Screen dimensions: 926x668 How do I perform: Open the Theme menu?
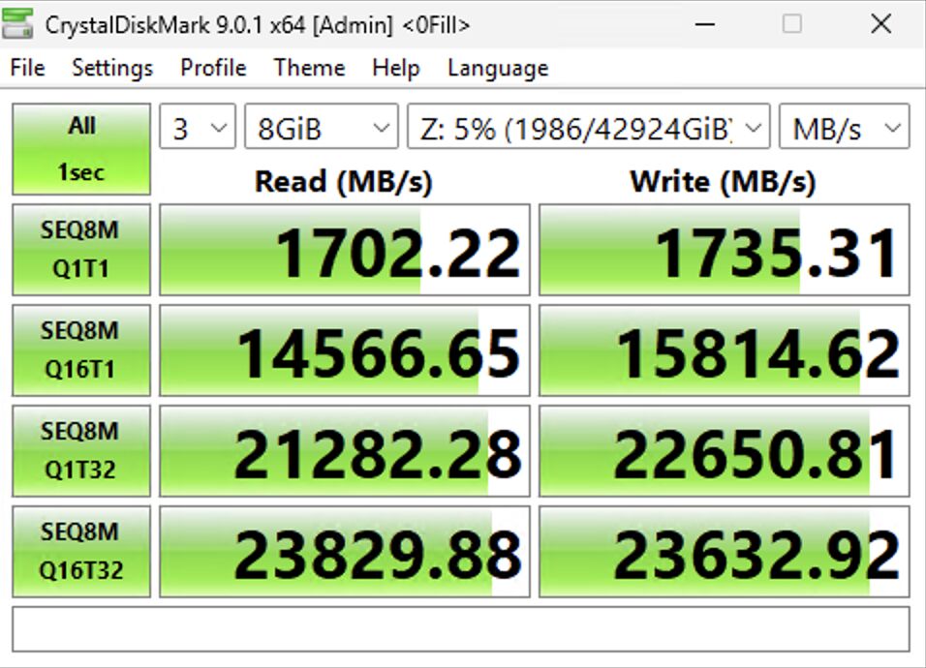(308, 68)
